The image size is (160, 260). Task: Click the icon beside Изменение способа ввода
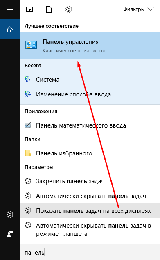coord(28,94)
